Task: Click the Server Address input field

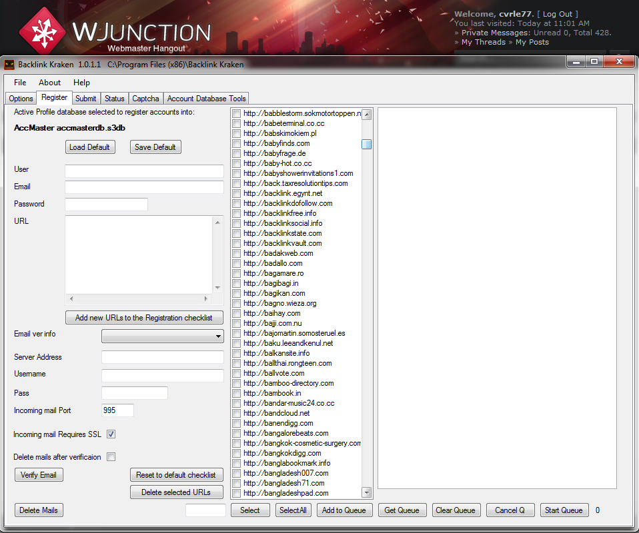Action: (162, 357)
